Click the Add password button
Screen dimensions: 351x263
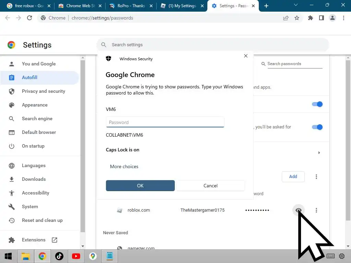coord(293,177)
